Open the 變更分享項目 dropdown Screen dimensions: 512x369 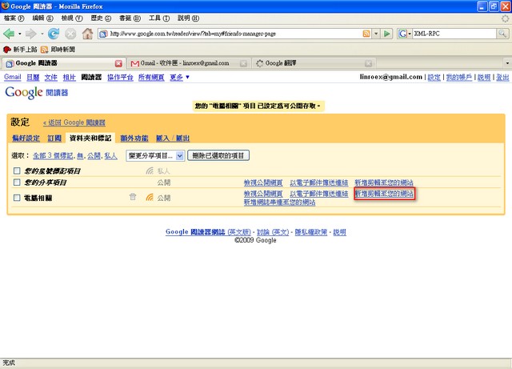click(155, 155)
